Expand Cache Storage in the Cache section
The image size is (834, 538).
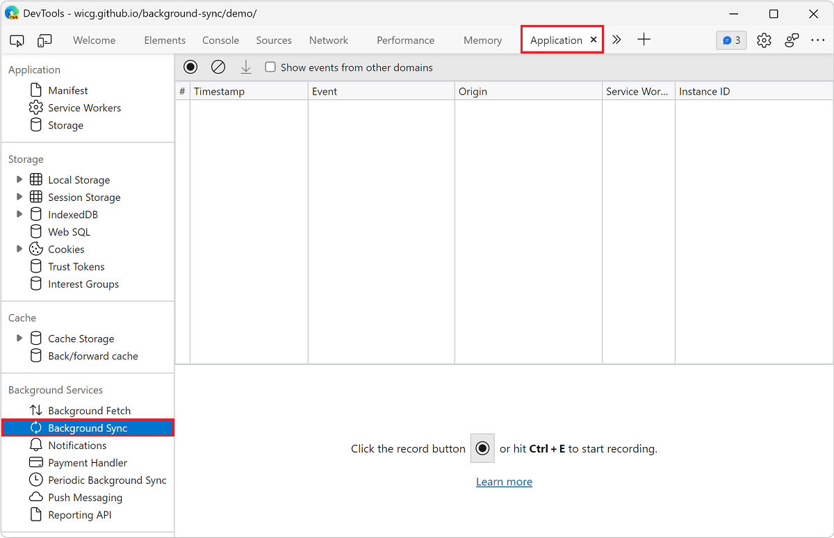(x=19, y=339)
